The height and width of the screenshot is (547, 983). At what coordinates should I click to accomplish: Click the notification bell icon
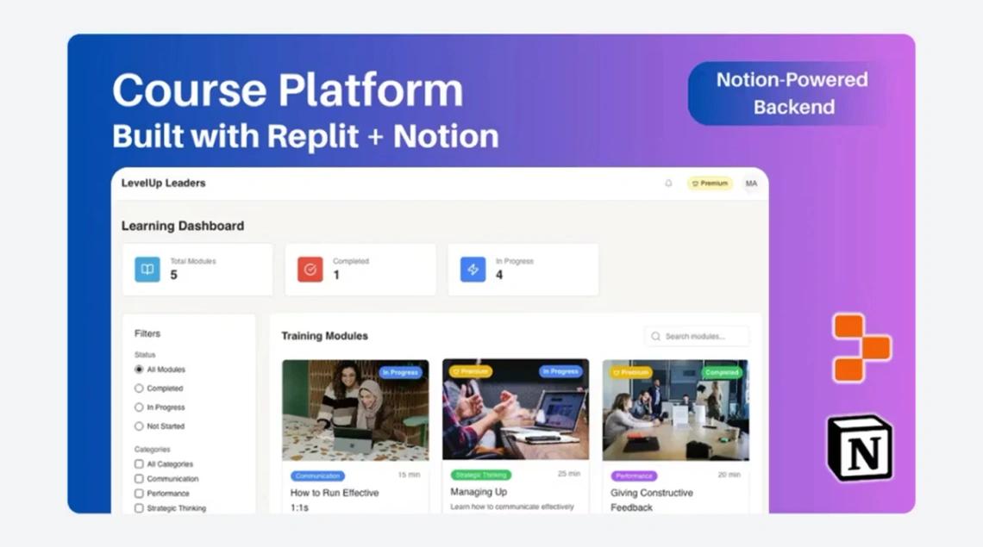coord(668,183)
